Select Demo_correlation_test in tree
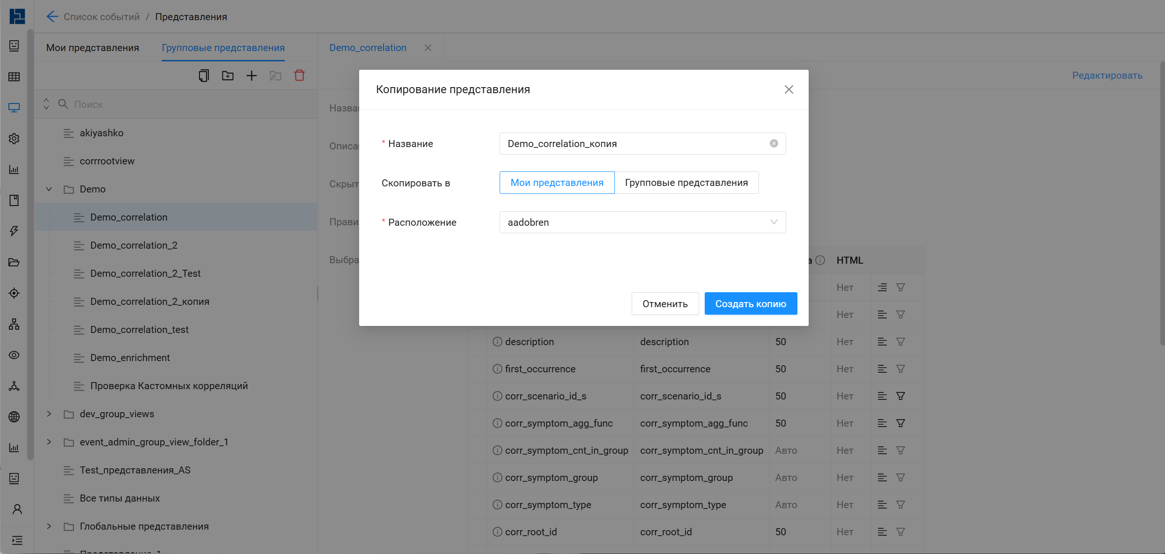Image resolution: width=1165 pixels, height=554 pixels. [140, 330]
